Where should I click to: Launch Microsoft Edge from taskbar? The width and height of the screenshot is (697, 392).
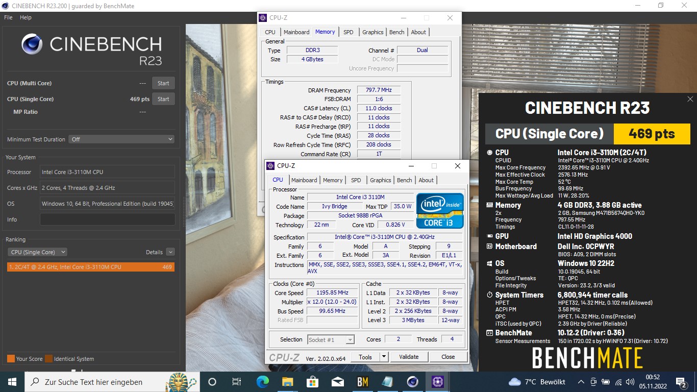pos(262,382)
